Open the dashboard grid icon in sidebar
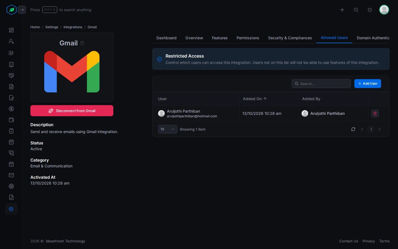The height and width of the screenshot is (249, 398). [11, 30]
